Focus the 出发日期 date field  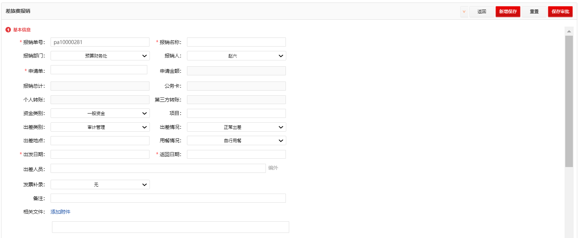[x=100, y=154]
